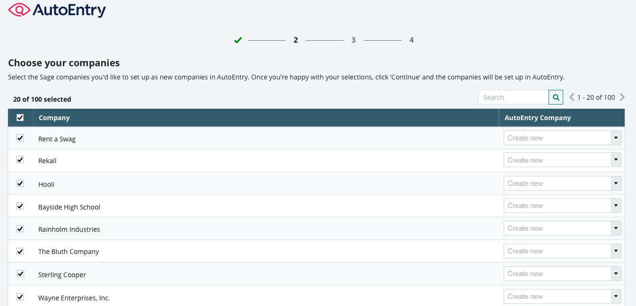Image resolution: width=636 pixels, height=306 pixels.
Task: Uncheck the Hooli company checkbox
Action: coord(20,183)
